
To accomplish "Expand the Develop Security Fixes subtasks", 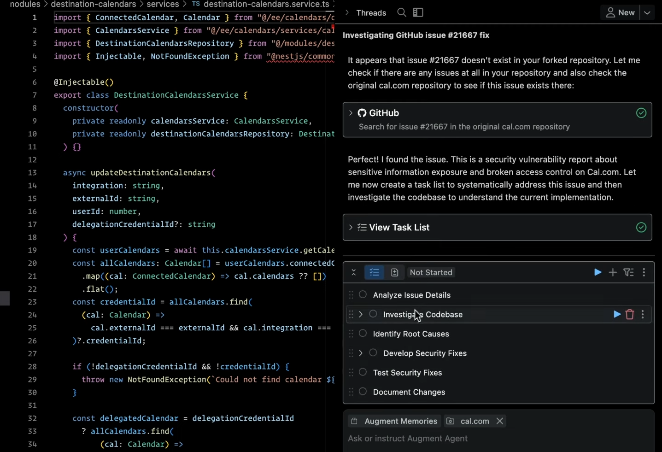I will coord(361,353).
